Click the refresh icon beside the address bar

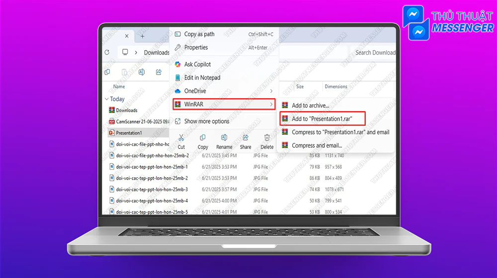click(x=107, y=52)
